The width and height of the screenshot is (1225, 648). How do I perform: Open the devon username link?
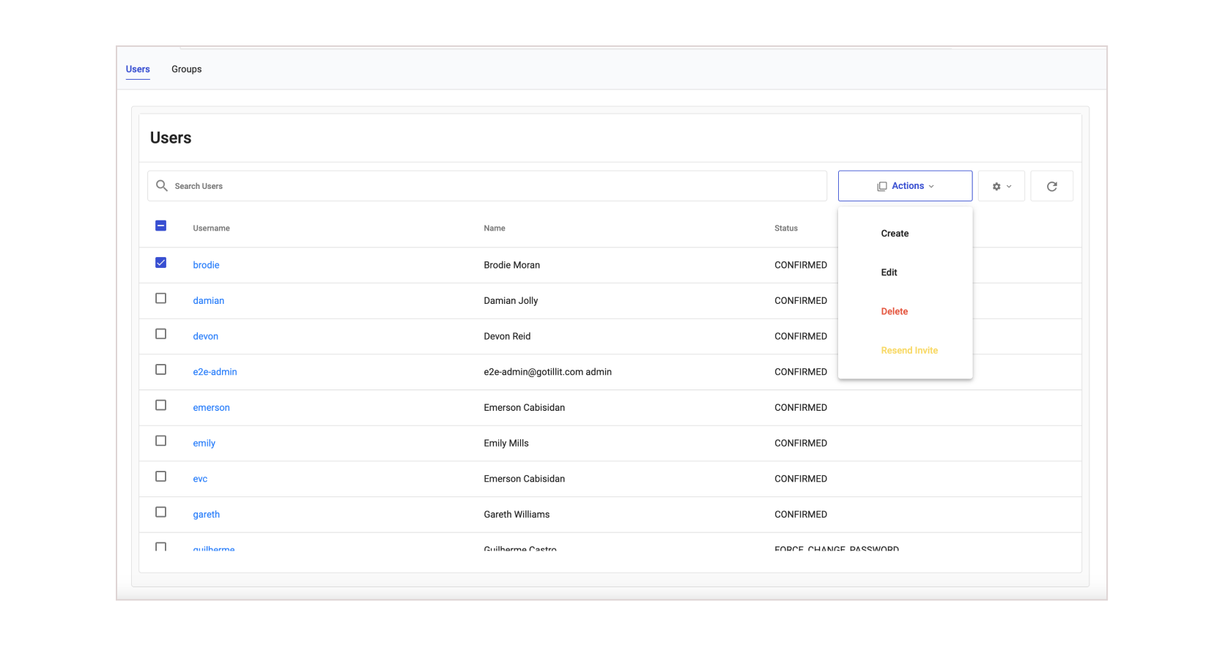point(205,337)
